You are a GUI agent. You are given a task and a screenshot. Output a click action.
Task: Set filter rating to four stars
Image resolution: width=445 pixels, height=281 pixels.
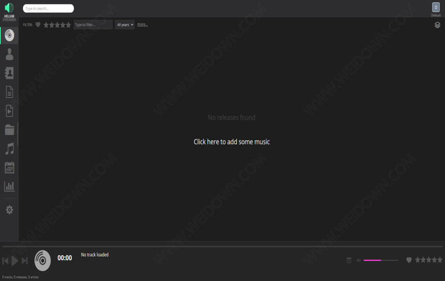click(63, 25)
